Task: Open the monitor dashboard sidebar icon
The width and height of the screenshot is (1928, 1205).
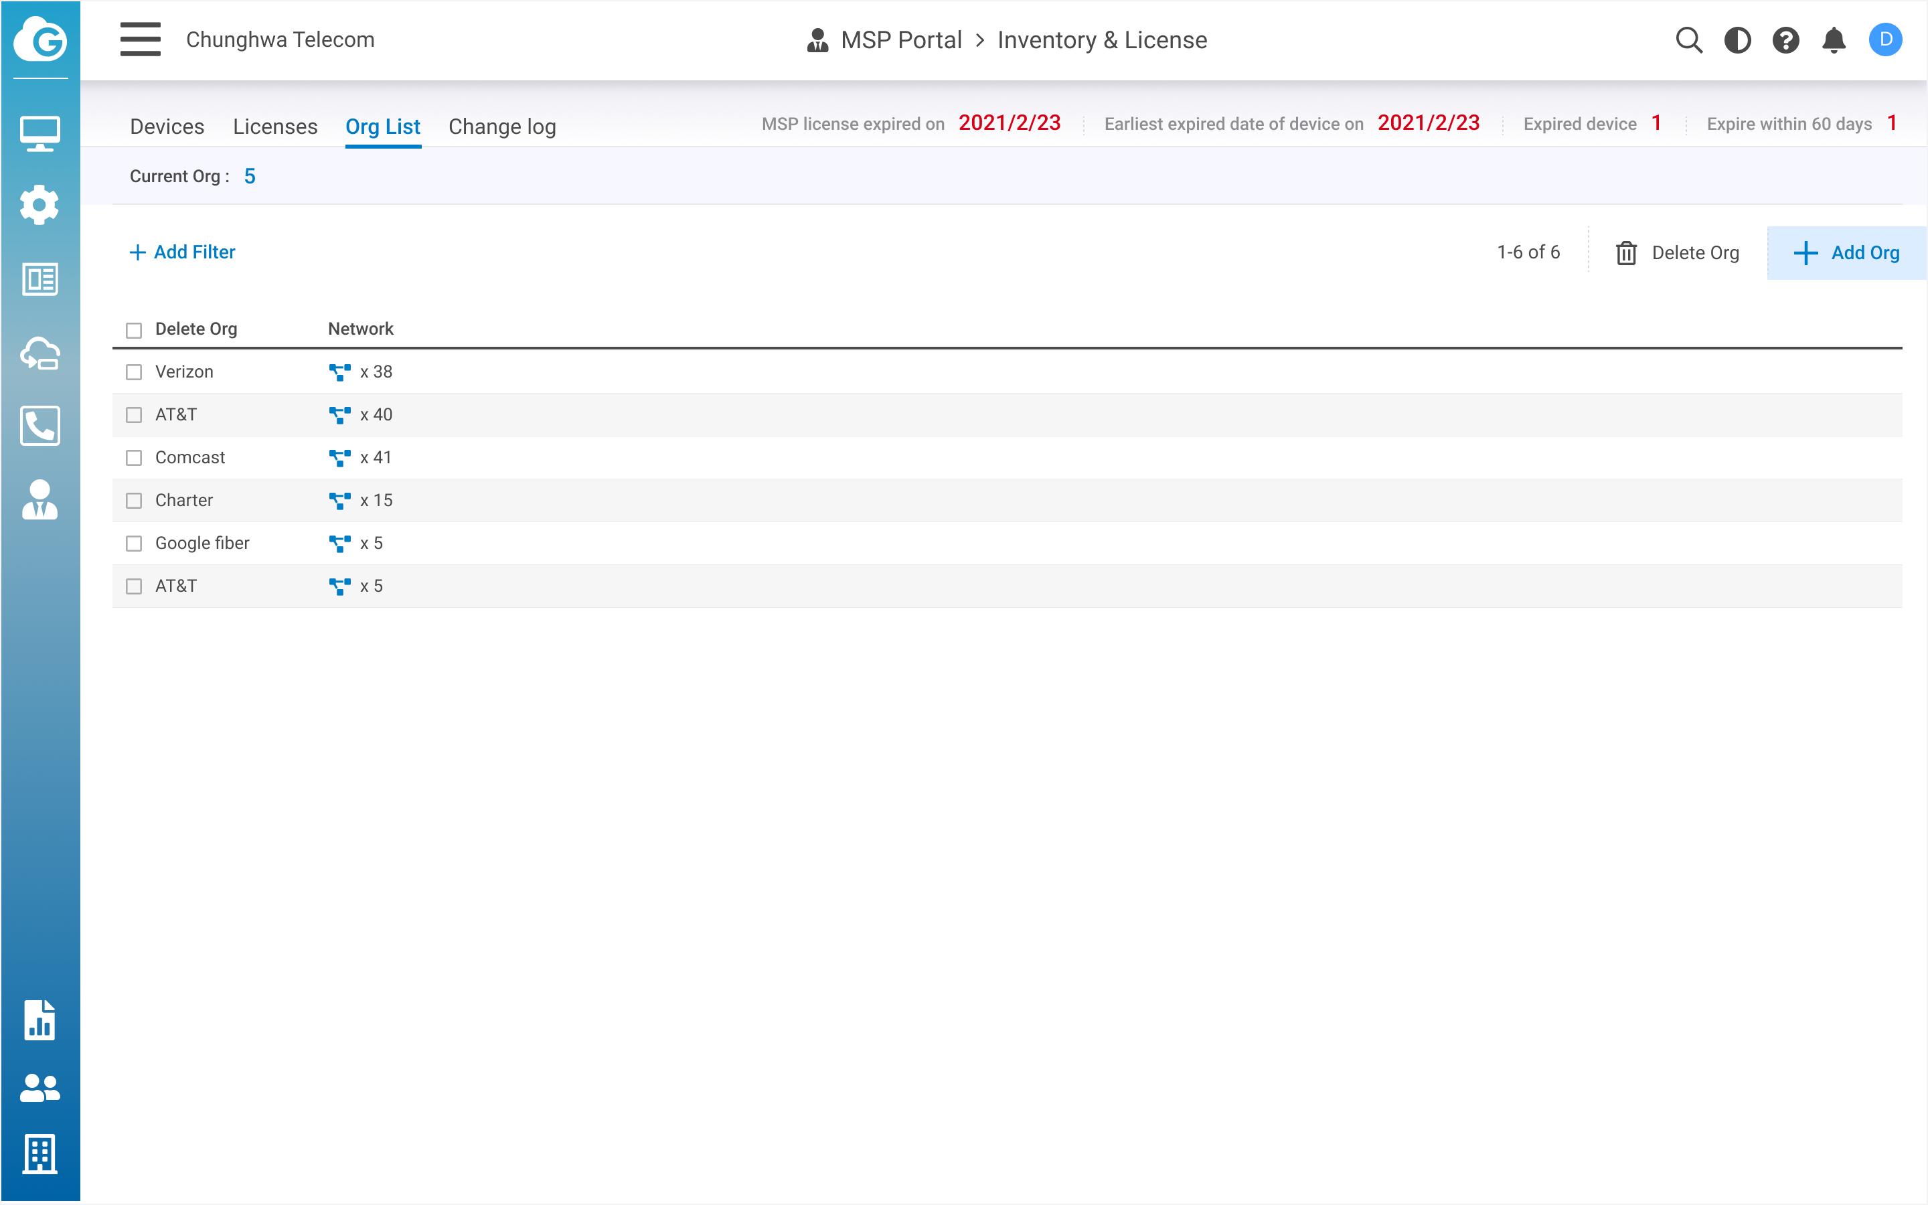Action: pyautogui.click(x=40, y=133)
